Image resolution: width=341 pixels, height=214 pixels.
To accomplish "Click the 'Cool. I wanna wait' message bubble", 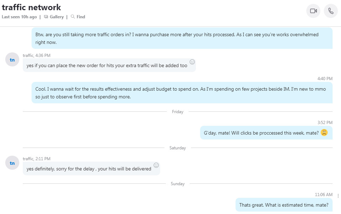I will pyautogui.click(x=182, y=93).
